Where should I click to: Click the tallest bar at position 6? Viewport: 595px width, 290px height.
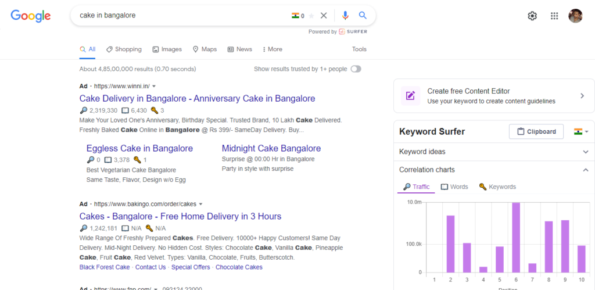coord(516,238)
